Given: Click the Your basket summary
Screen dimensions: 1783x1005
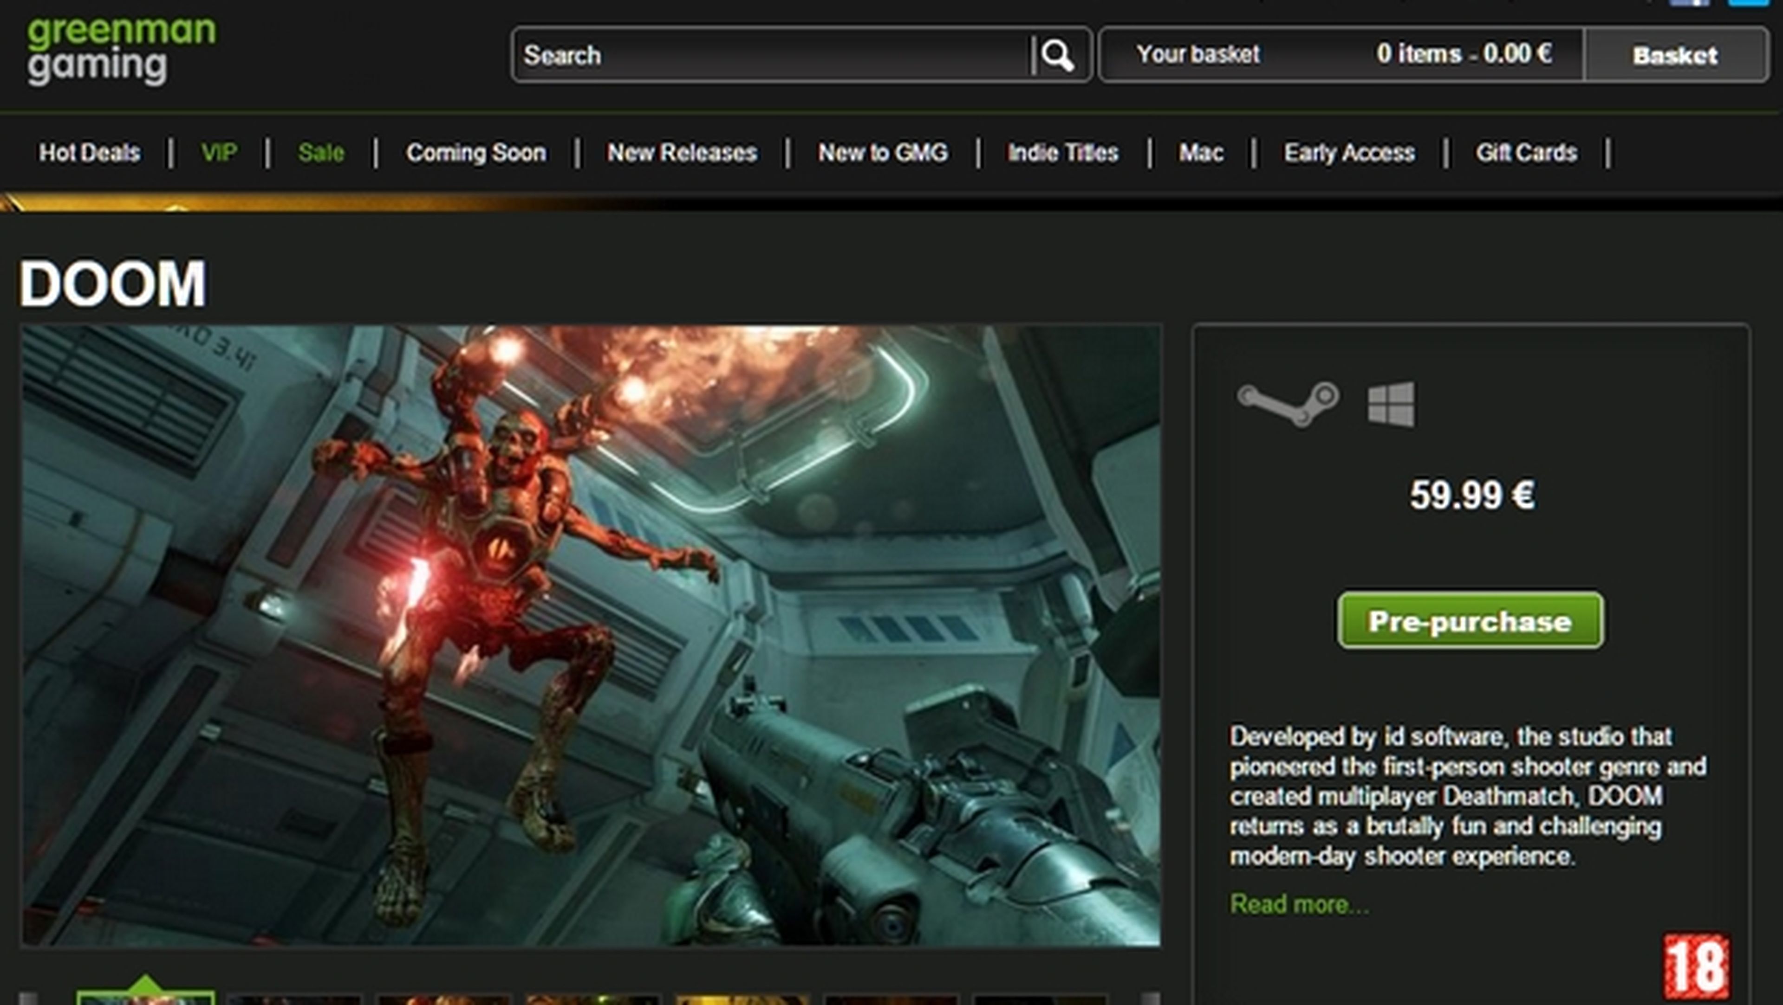Looking at the screenshot, I should point(1342,55).
